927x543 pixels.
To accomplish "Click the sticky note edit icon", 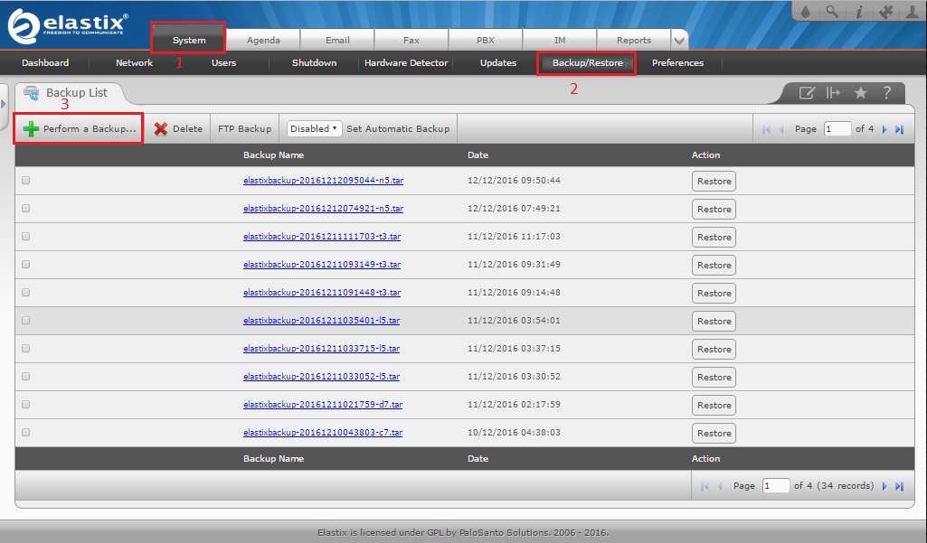I will [807, 93].
